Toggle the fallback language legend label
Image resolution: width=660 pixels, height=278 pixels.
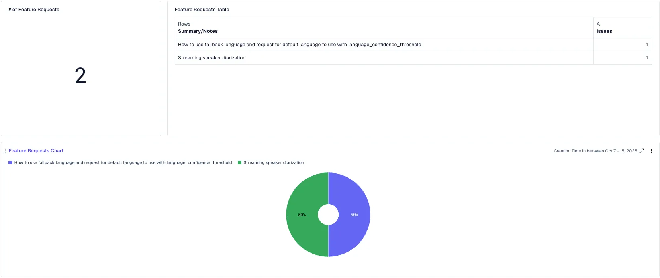[x=123, y=163]
